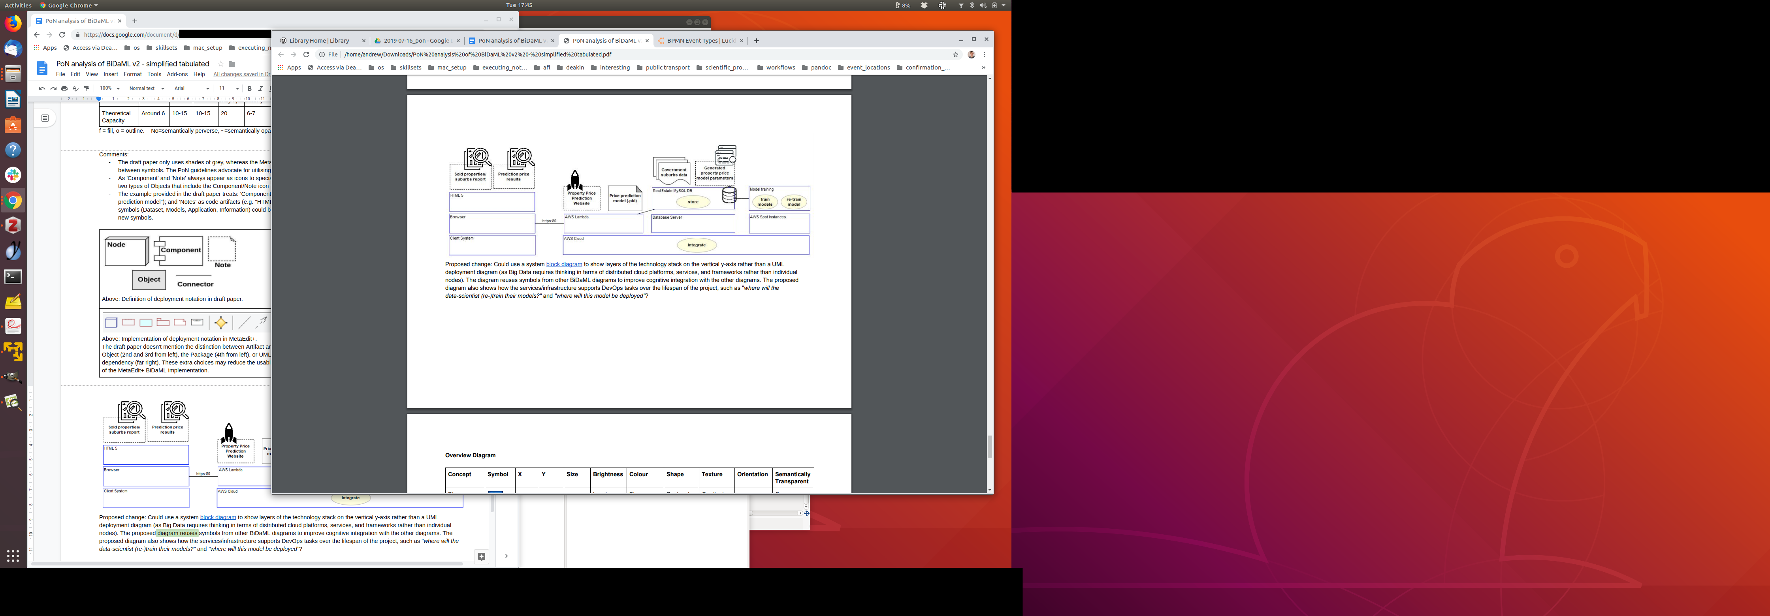The height and width of the screenshot is (616, 1770).
Task: Click the spell check icon
Action: tap(75, 88)
